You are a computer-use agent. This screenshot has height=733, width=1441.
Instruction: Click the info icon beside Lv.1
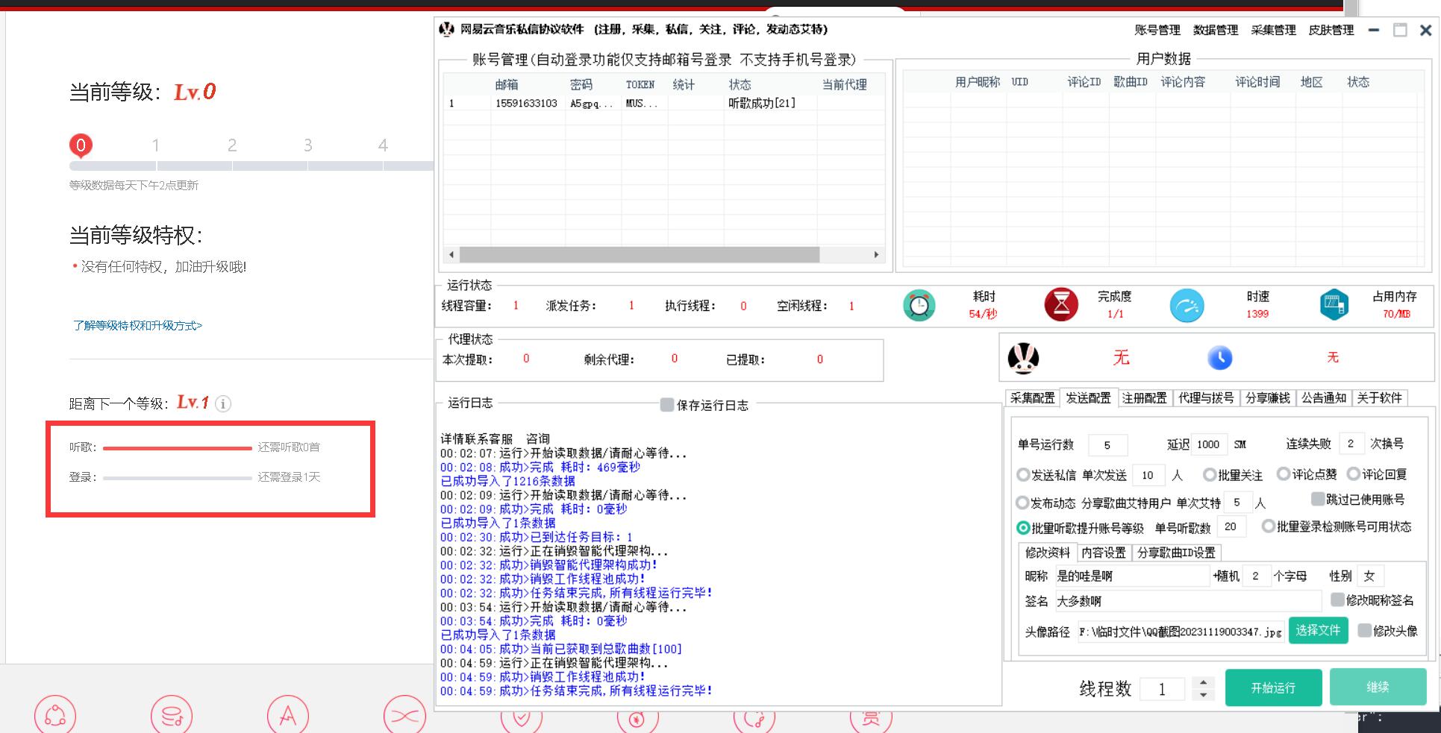click(223, 404)
